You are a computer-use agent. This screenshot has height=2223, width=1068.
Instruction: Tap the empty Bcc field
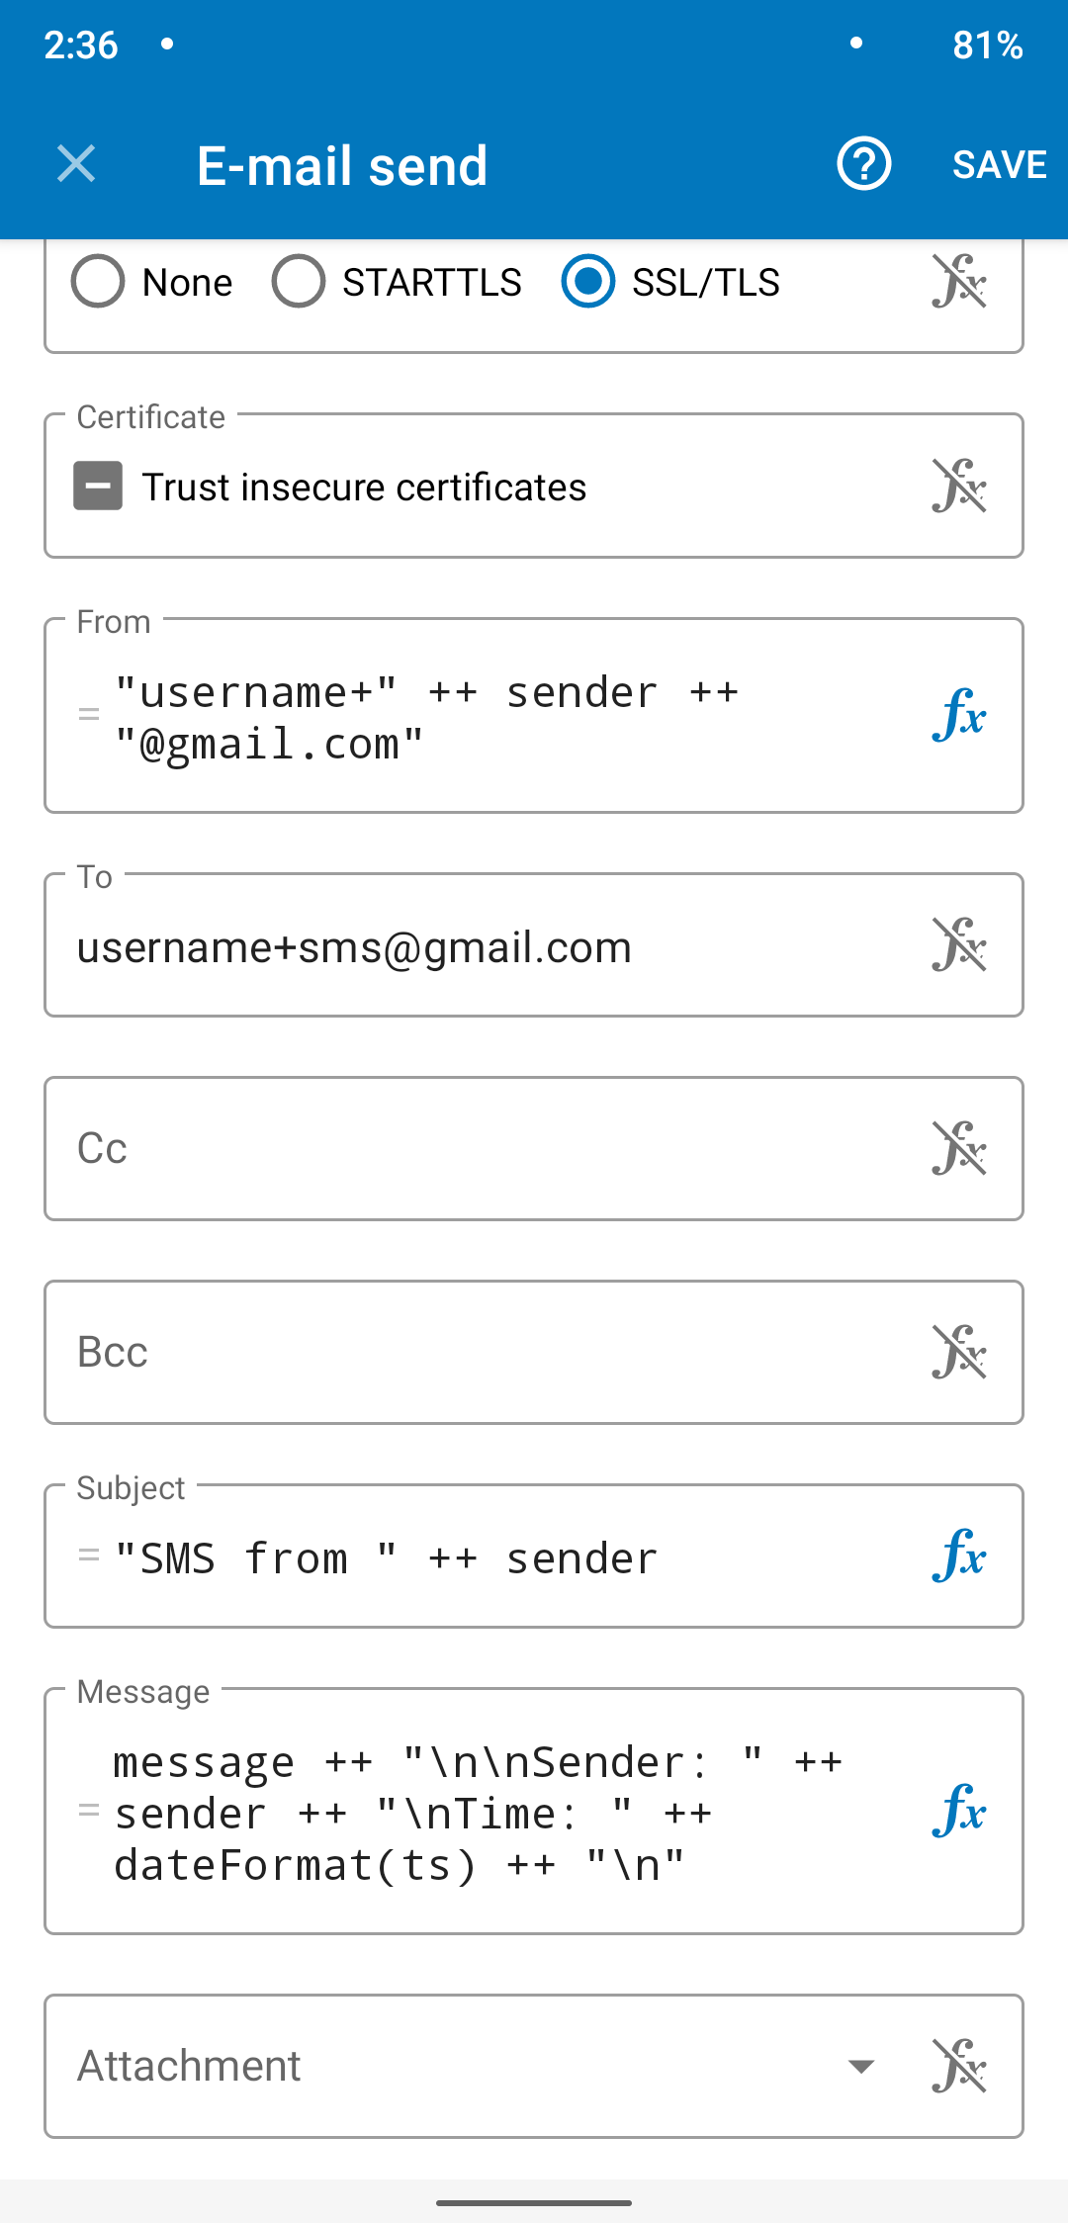click(475, 1353)
